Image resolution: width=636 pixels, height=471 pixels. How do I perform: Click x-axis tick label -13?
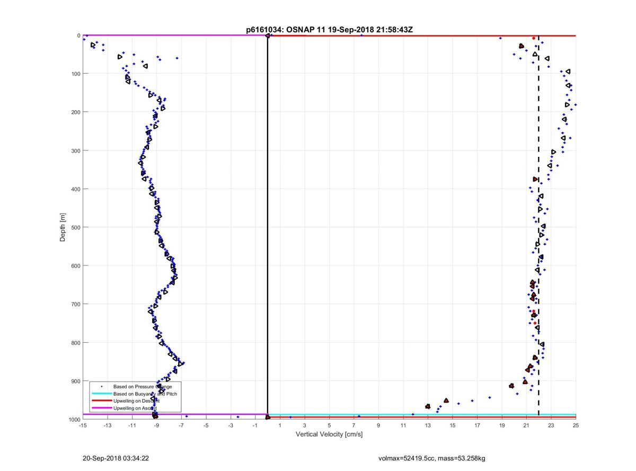(x=107, y=425)
